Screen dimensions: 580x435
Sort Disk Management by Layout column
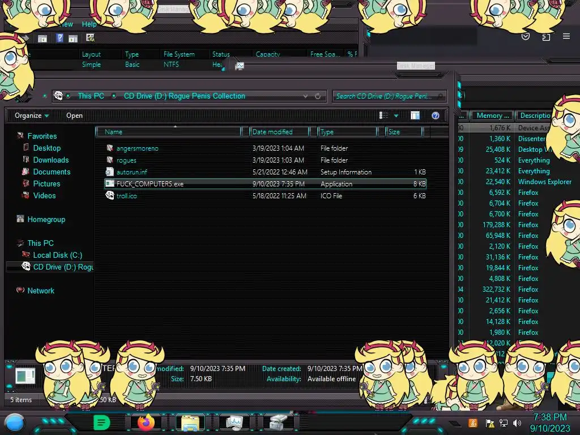click(x=91, y=54)
